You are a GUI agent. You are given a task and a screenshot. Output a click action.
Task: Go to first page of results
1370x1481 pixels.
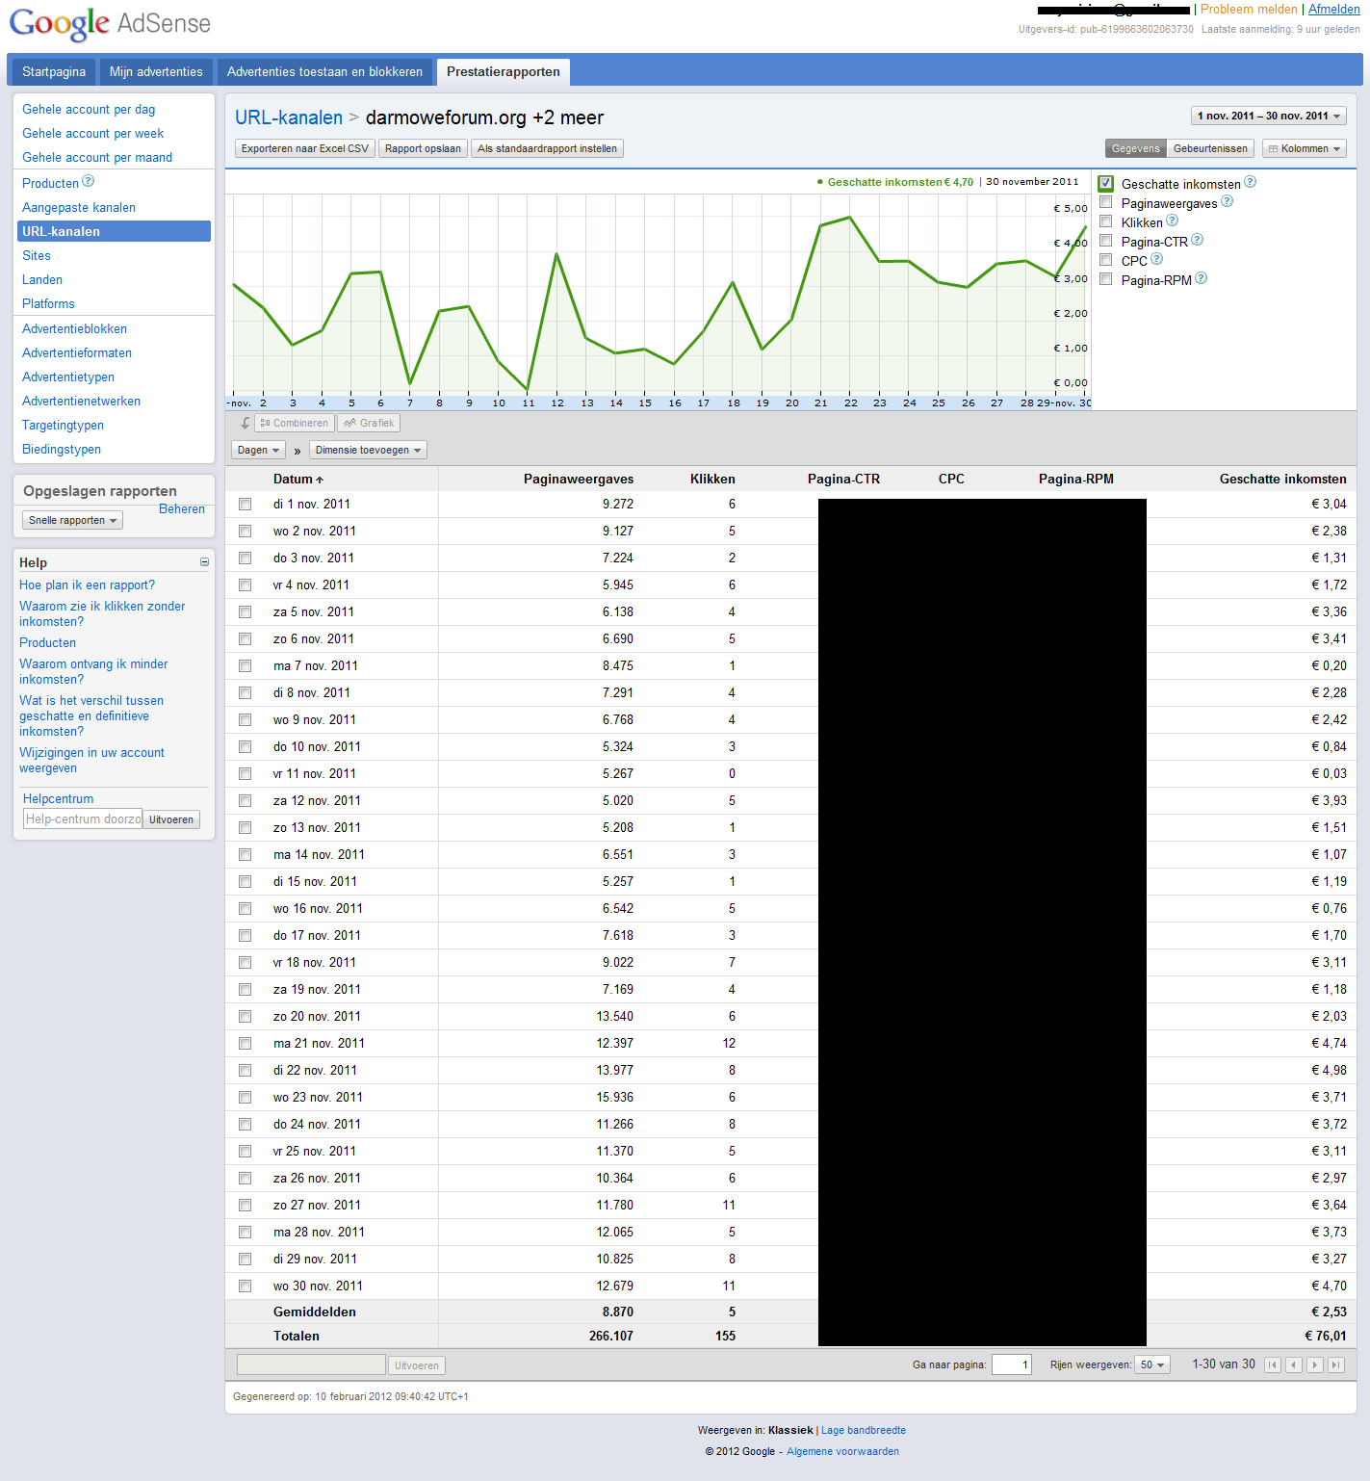click(1273, 1364)
